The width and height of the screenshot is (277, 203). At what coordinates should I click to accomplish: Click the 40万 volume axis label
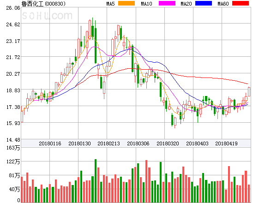tap(14, 189)
